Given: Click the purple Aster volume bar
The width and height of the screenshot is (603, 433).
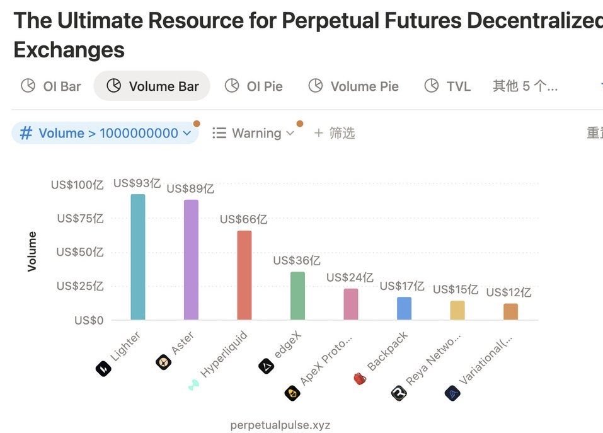Looking at the screenshot, I should [191, 260].
